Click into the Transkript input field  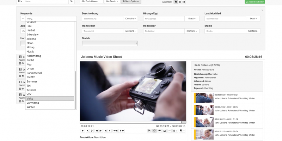click(103, 31)
